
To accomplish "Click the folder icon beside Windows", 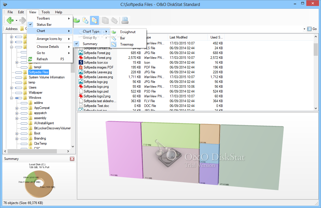I will 25,98.
